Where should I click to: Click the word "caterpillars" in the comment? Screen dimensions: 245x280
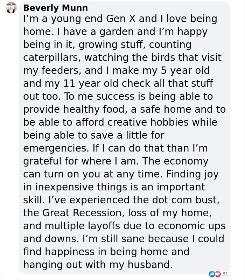pos(52,57)
